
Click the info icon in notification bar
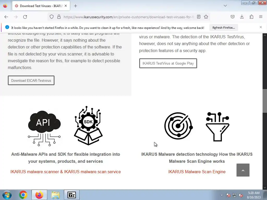click(x=7, y=27)
